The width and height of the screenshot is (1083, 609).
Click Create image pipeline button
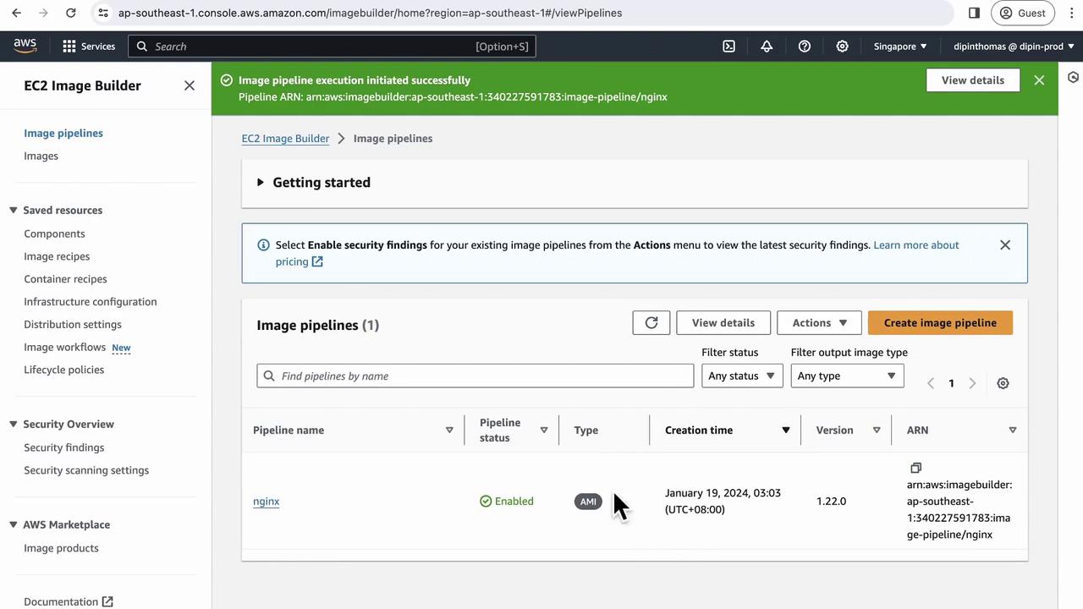pos(940,323)
